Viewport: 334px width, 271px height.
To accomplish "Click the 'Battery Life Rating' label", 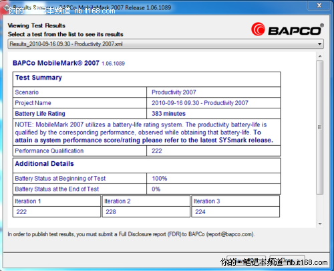I will 40,114.
